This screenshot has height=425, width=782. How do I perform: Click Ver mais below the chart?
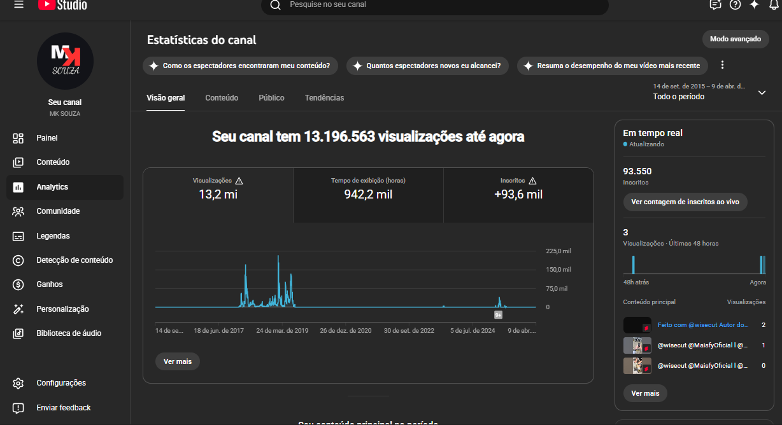point(178,361)
